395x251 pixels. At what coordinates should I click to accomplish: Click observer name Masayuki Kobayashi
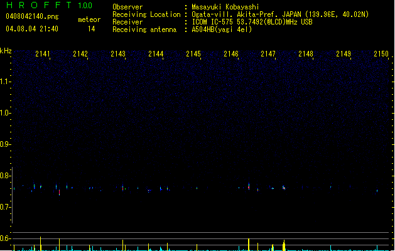(225, 7)
